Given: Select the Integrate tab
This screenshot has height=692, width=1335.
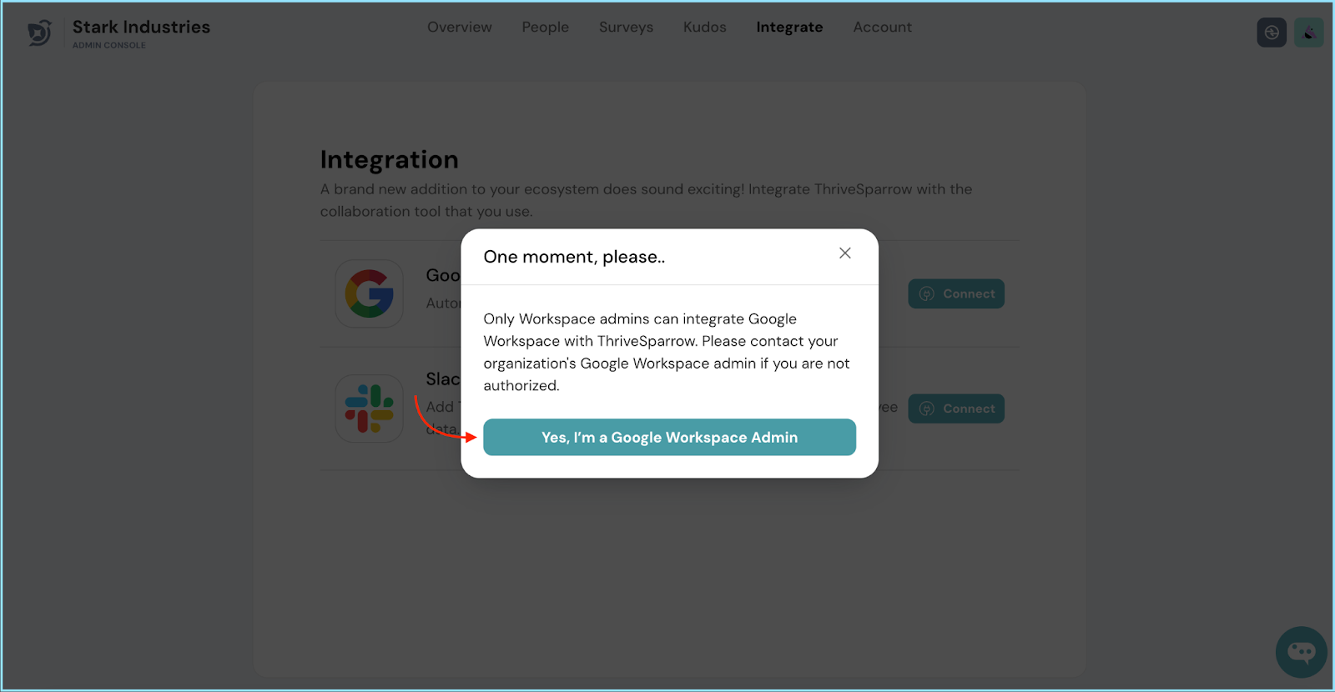Looking at the screenshot, I should [789, 27].
